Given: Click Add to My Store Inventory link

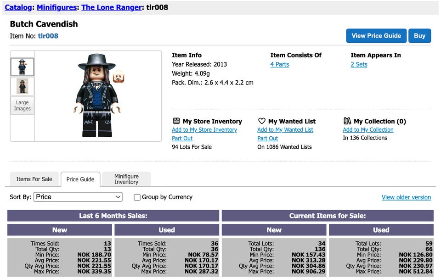Looking at the screenshot, I should 204,130.
